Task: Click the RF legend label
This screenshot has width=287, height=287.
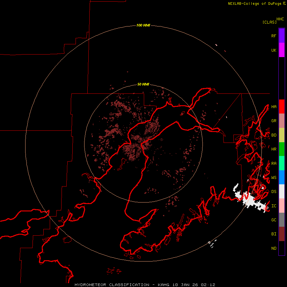Action: 274,36
